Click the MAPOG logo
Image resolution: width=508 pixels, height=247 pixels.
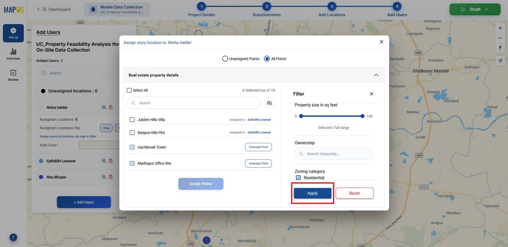14,10
